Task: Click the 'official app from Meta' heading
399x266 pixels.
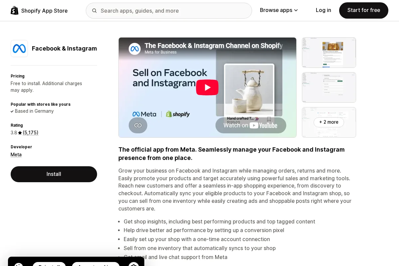Action: coord(231,154)
